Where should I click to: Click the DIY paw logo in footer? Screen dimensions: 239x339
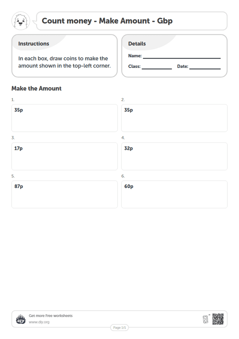click(21, 319)
